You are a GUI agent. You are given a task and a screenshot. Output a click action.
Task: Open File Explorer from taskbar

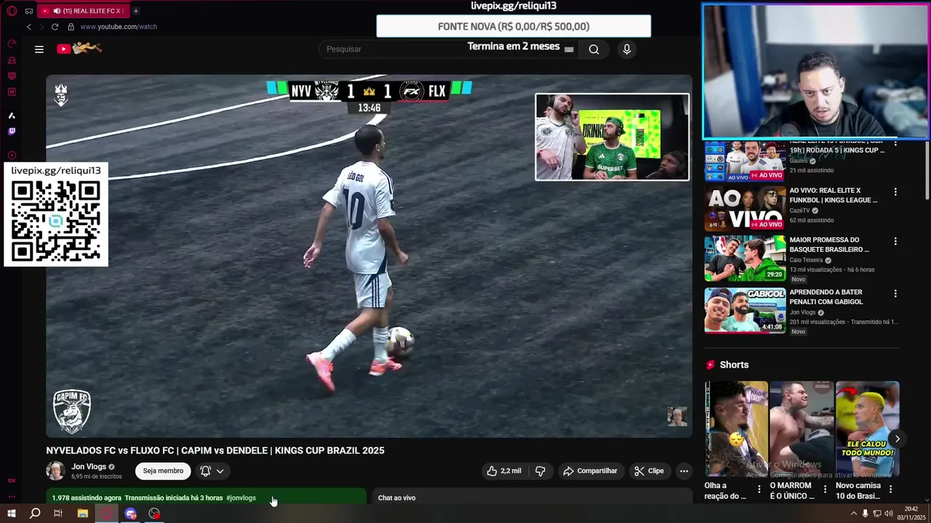pos(83,514)
